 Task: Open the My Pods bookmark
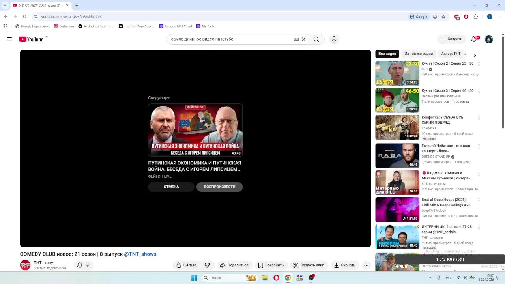[205, 26]
